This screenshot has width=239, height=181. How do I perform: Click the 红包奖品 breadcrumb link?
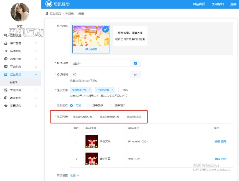pos(55,14)
